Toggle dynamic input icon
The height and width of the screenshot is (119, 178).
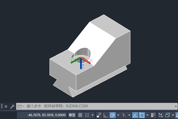point(99,115)
